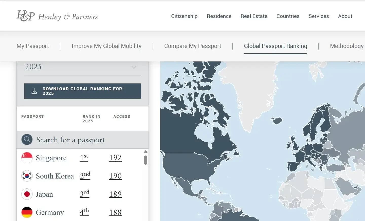Image resolution: width=365 pixels, height=221 pixels.
Task: Click the South Korea flag icon
Action: pos(27,176)
